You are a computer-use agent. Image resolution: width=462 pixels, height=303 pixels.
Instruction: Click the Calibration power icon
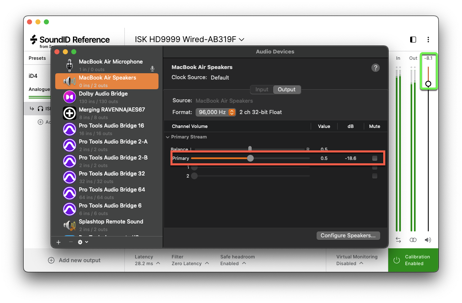pos(397,260)
